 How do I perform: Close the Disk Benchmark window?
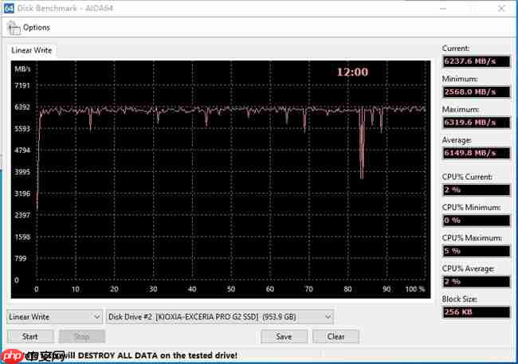(501, 8)
